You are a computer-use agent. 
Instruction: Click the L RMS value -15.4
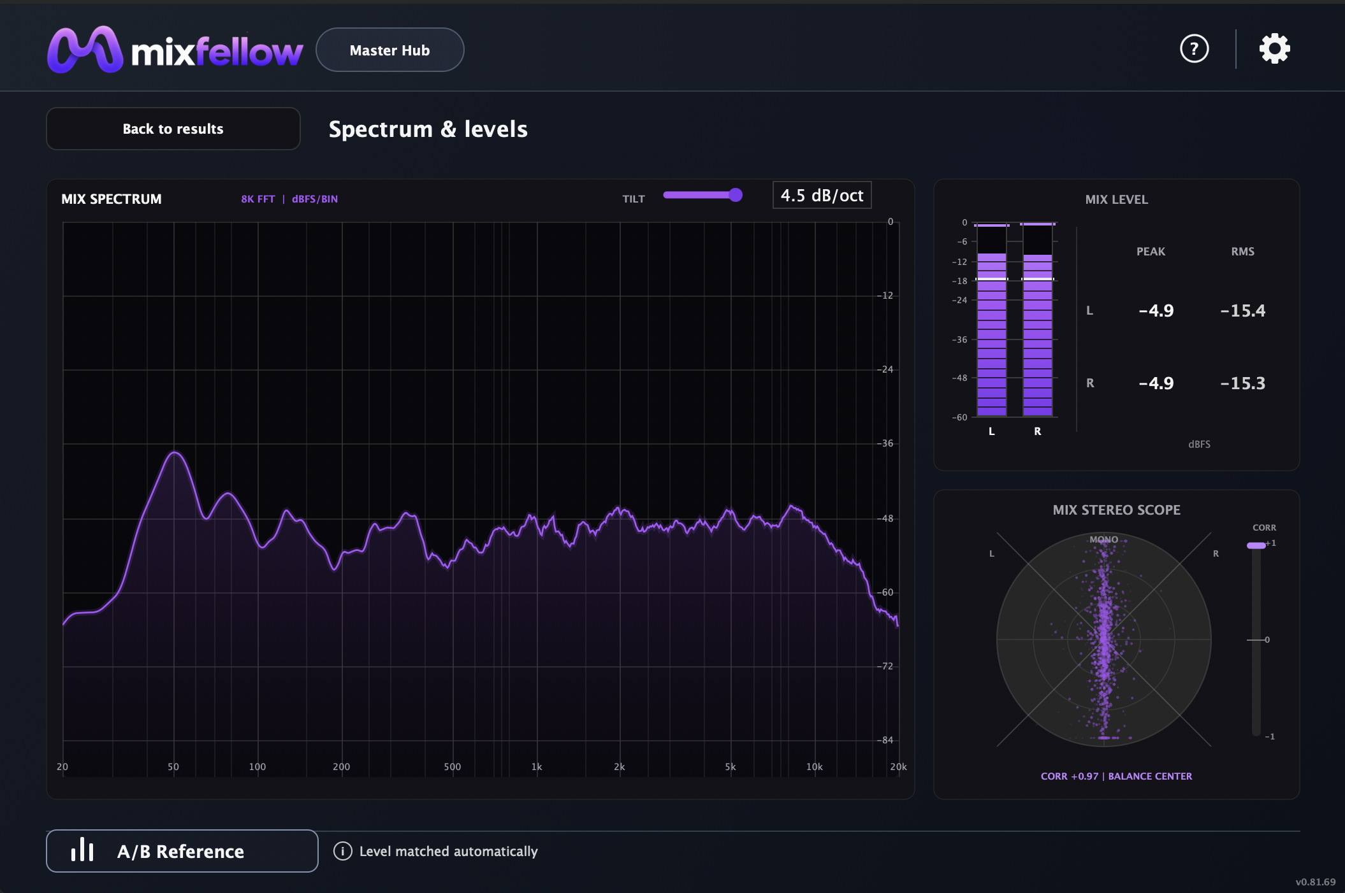point(1243,310)
